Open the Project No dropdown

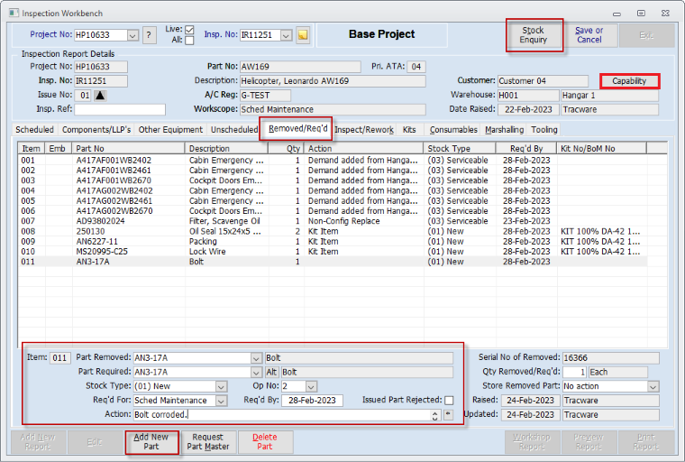coord(132,35)
